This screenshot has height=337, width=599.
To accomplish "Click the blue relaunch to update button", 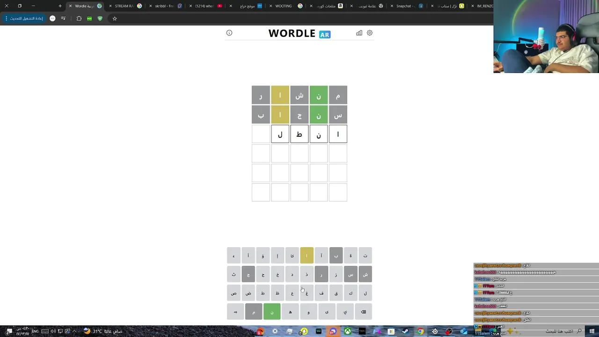I will 23,18.
